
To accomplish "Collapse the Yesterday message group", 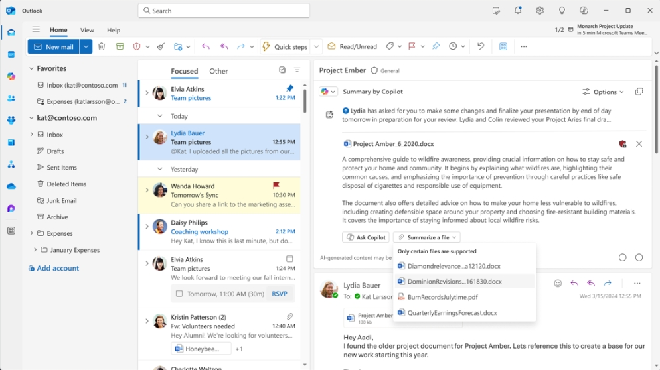I will (159, 169).
